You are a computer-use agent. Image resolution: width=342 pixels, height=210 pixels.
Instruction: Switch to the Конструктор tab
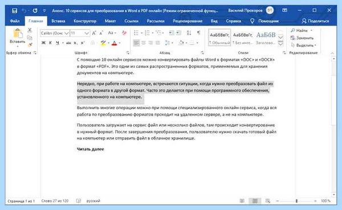tap(85, 21)
